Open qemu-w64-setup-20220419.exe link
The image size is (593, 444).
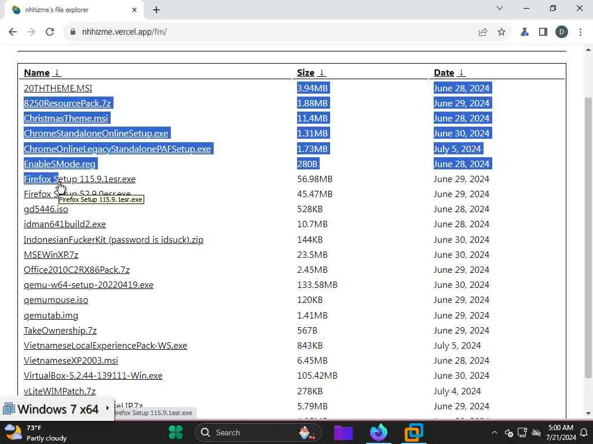point(89,285)
